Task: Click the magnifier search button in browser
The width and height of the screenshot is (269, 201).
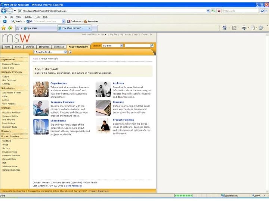Action: tap(262, 11)
